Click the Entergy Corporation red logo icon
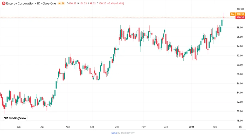 tap(4, 3)
